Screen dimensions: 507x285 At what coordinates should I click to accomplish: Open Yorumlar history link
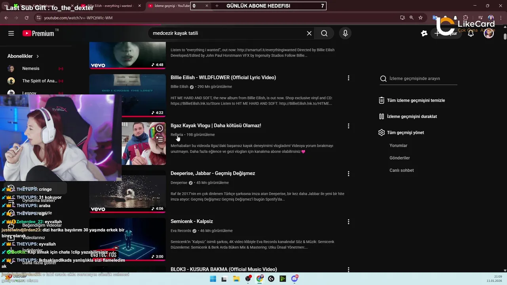point(398,146)
